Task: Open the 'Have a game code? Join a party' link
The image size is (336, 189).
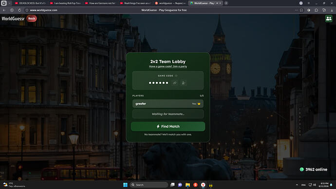Action: (168, 66)
